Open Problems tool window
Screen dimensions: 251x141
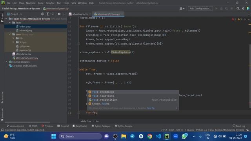47,126
